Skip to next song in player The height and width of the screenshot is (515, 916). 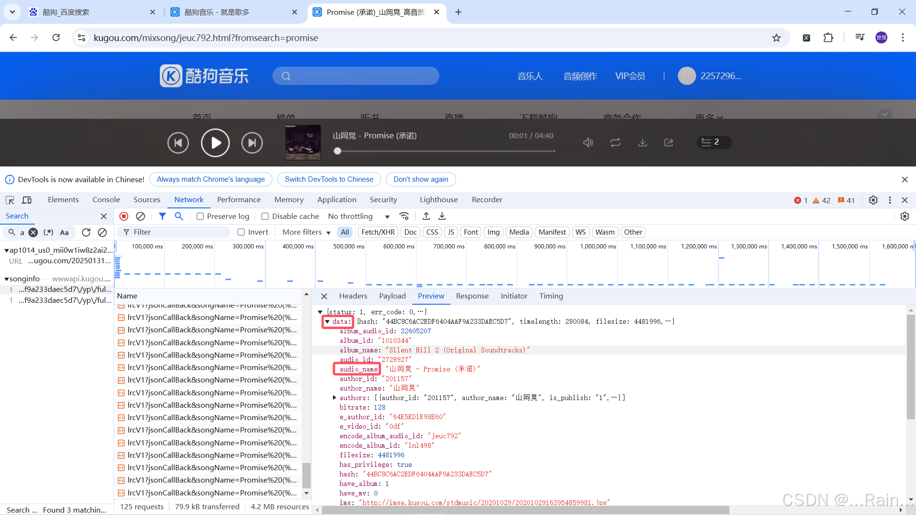point(252,143)
